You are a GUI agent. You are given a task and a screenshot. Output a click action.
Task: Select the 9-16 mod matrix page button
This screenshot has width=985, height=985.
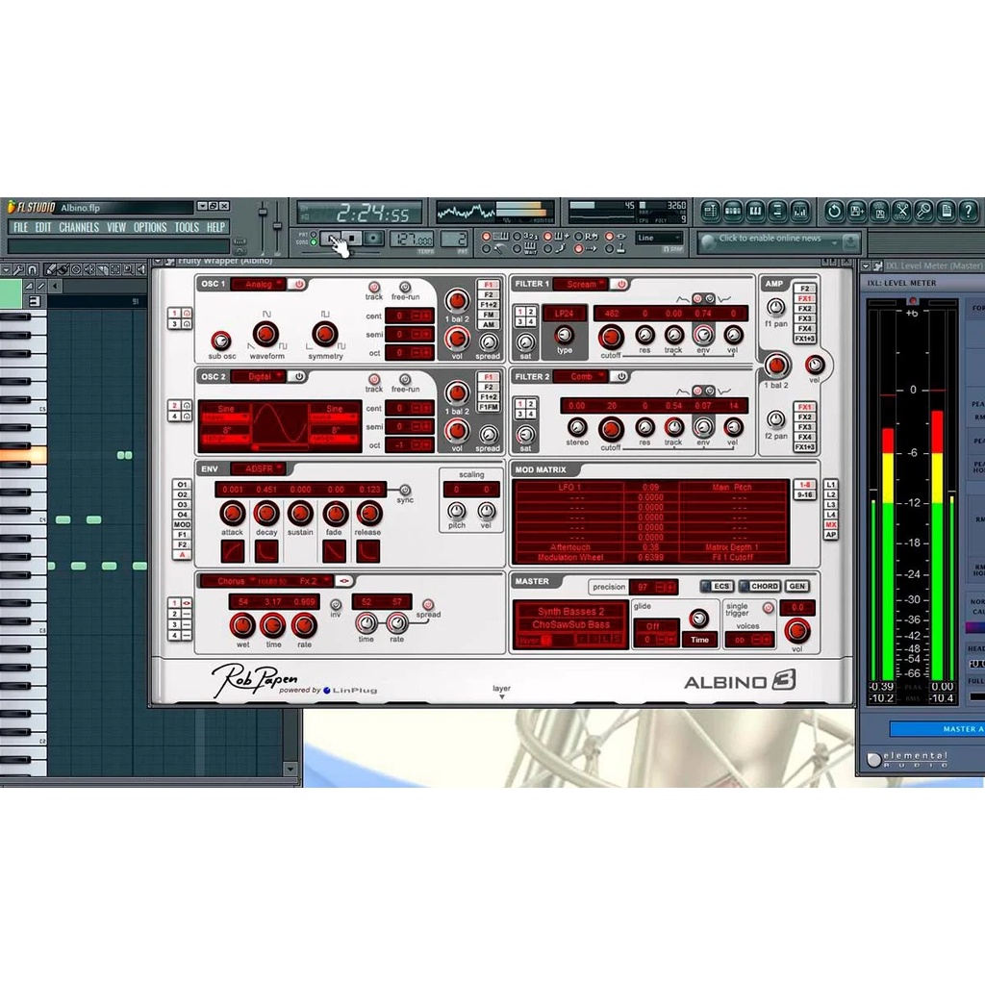[x=805, y=495]
